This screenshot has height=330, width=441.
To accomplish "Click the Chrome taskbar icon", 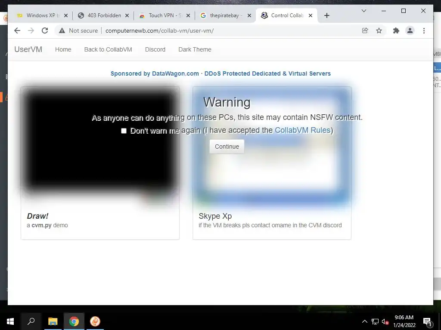I will (x=74, y=321).
